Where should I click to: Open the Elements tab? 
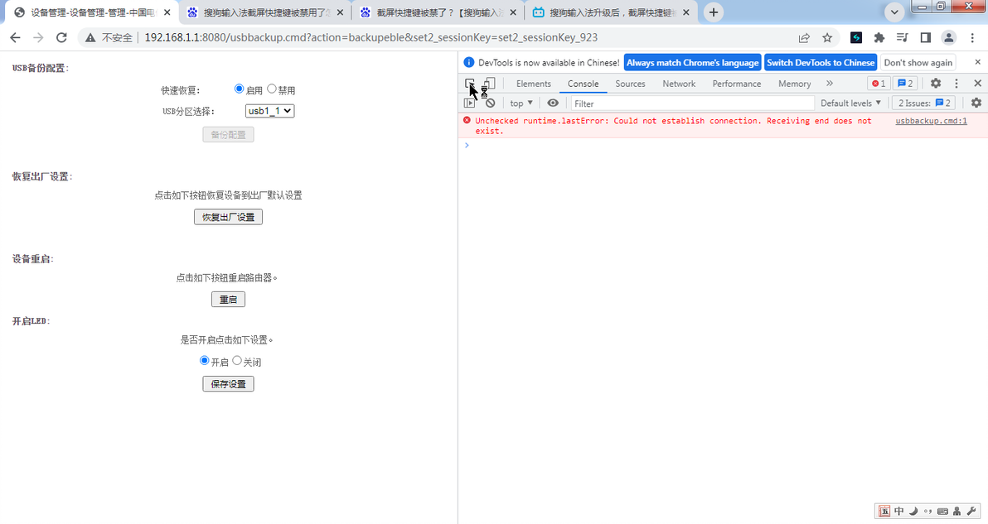pos(533,84)
